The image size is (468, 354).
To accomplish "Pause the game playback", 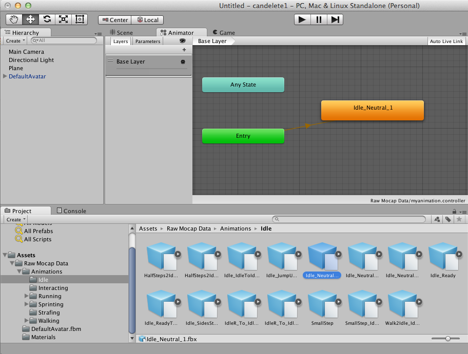I will point(319,19).
